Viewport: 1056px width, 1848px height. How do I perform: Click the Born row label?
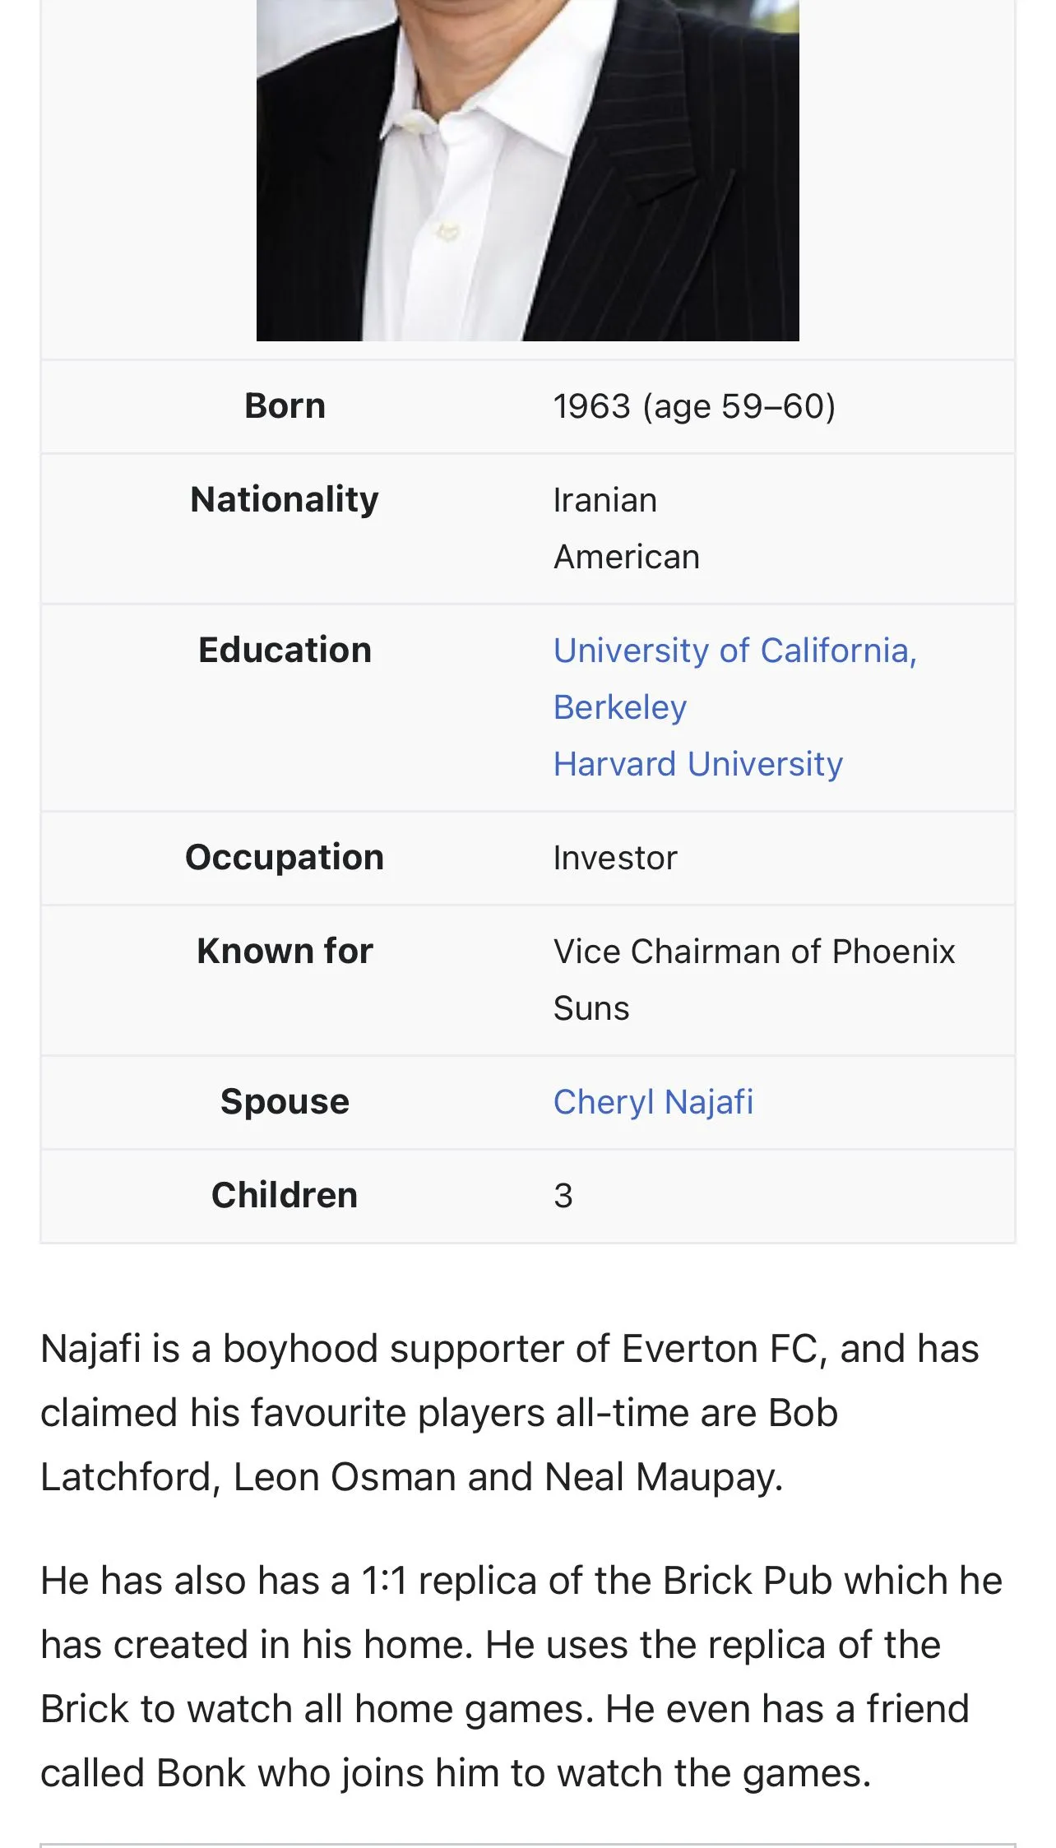285,406
